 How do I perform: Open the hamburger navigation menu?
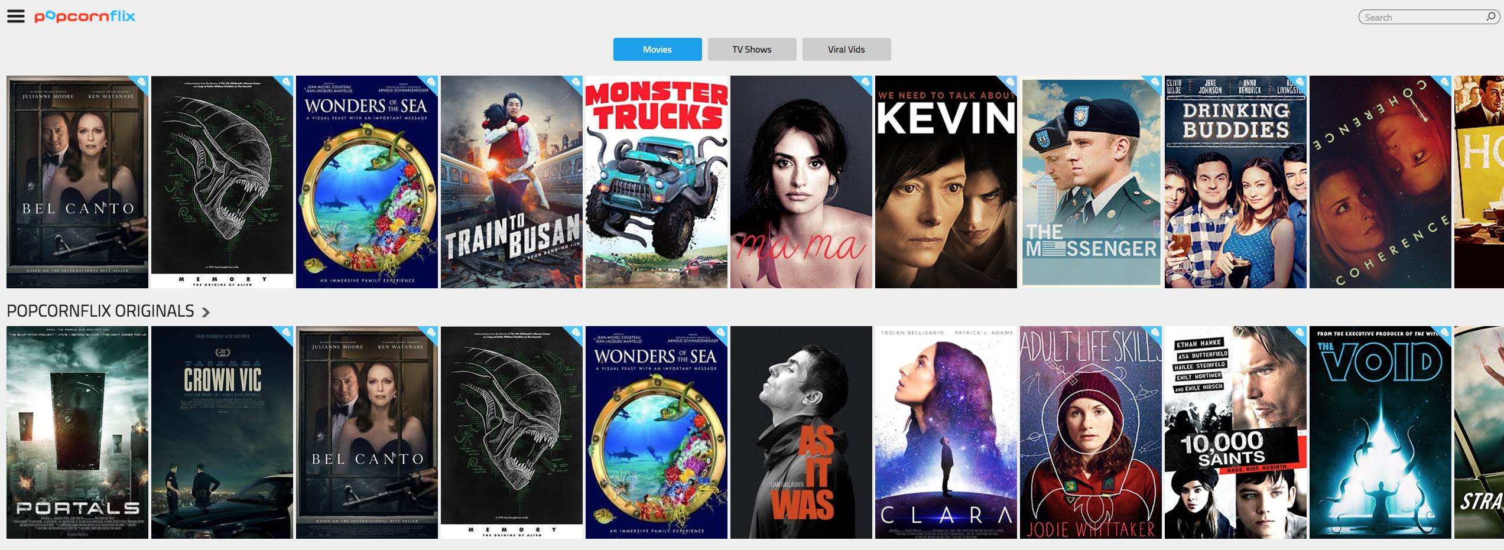pos(16,17)
